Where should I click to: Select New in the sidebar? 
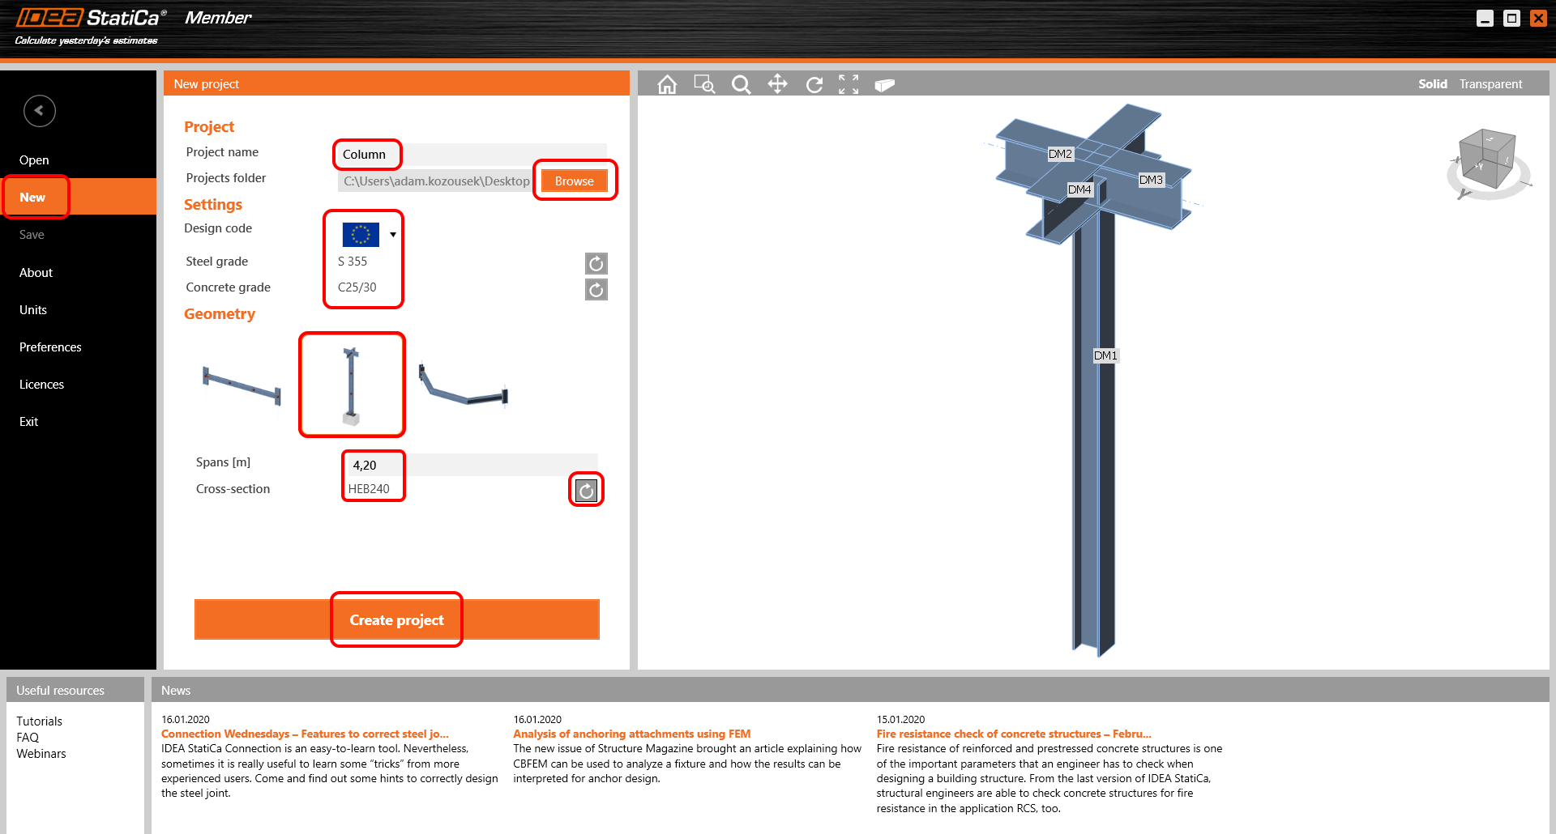[78, 197]
